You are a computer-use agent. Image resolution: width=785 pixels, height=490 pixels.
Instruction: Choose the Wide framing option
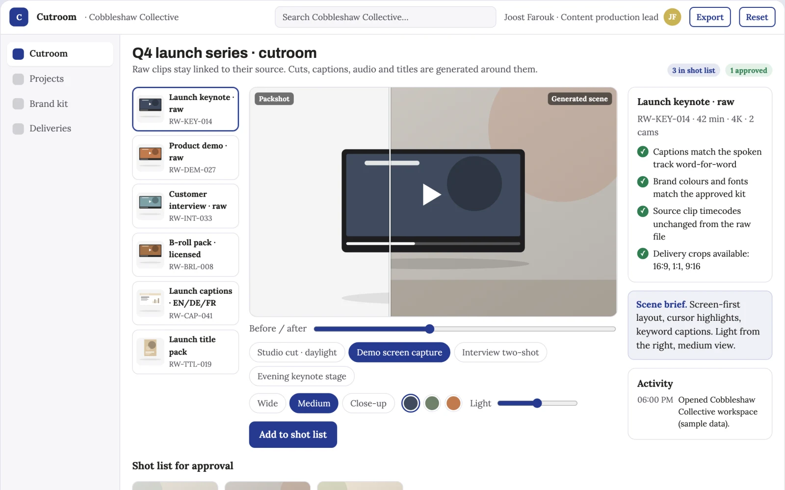(267, 403)
